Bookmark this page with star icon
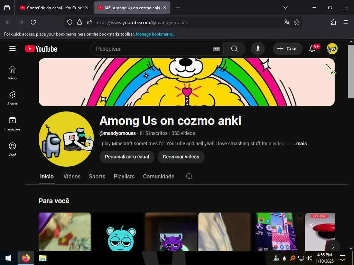The height and width of the screenshot is (265, 354). click(x=297, y=22)
